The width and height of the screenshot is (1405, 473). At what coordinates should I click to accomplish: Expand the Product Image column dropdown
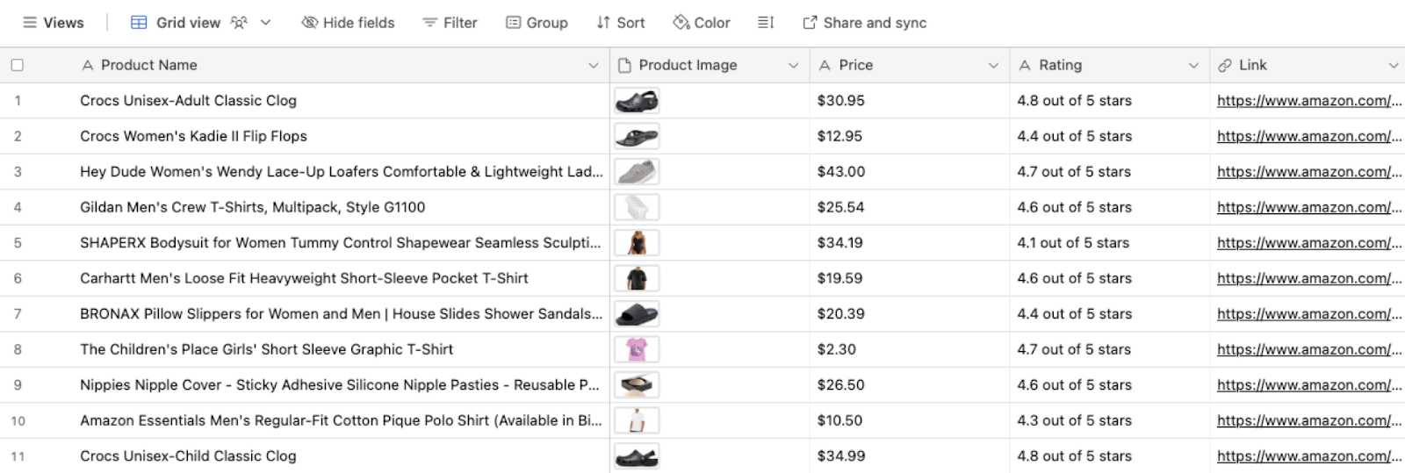pos(794,66)
